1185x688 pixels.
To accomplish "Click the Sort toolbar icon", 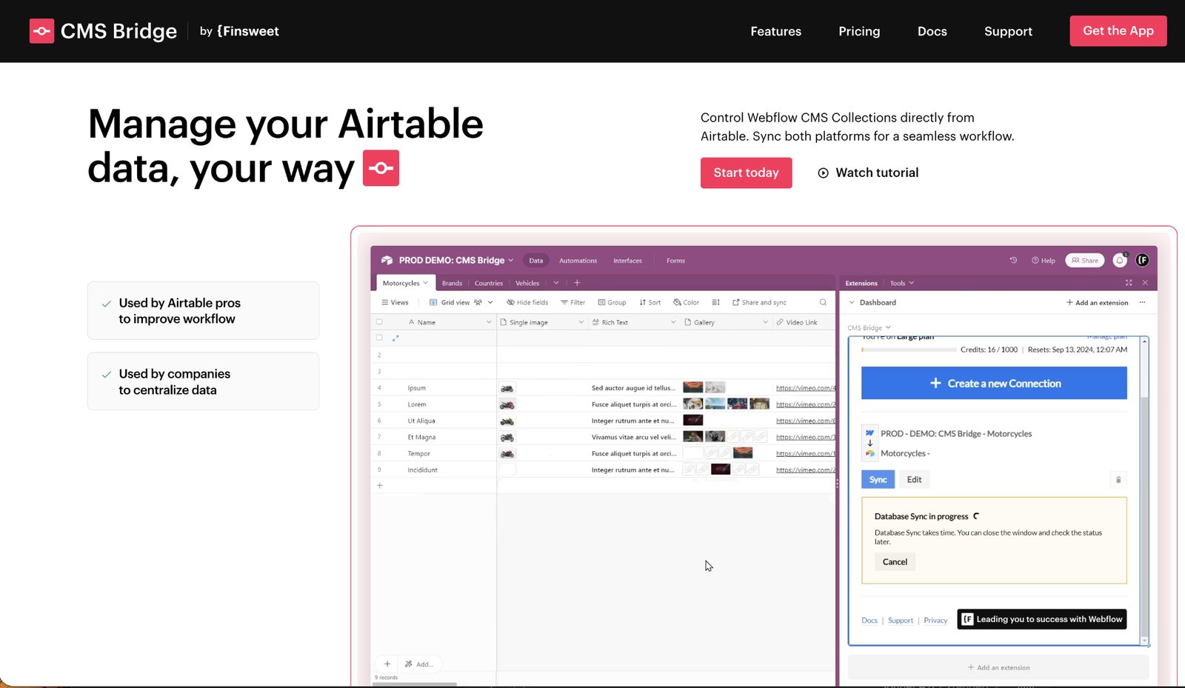I will tap(643, 302).
